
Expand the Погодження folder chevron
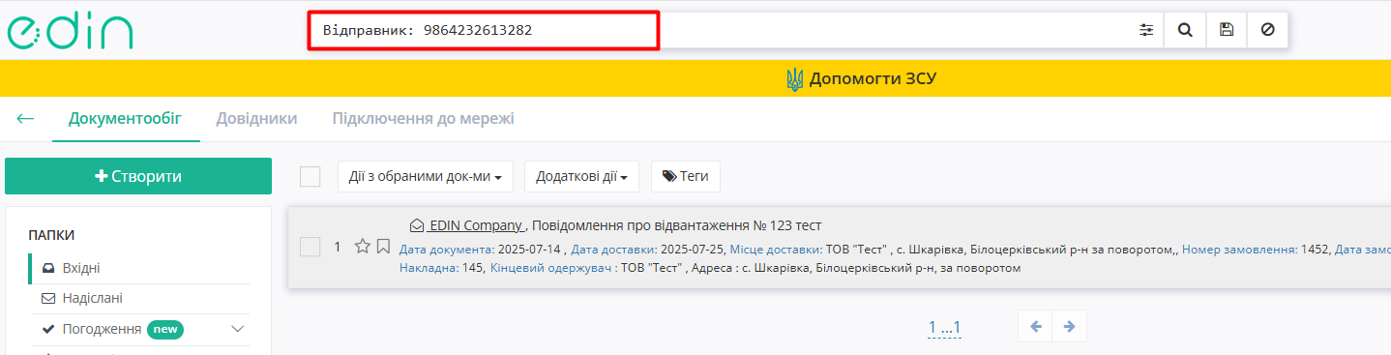[238, 329]
